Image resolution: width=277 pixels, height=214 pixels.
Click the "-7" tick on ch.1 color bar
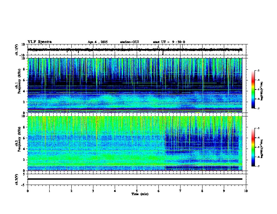point(258,108)
